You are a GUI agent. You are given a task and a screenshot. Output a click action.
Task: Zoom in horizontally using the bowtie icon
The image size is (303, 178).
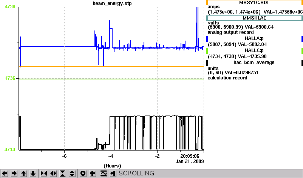(44, 173)
